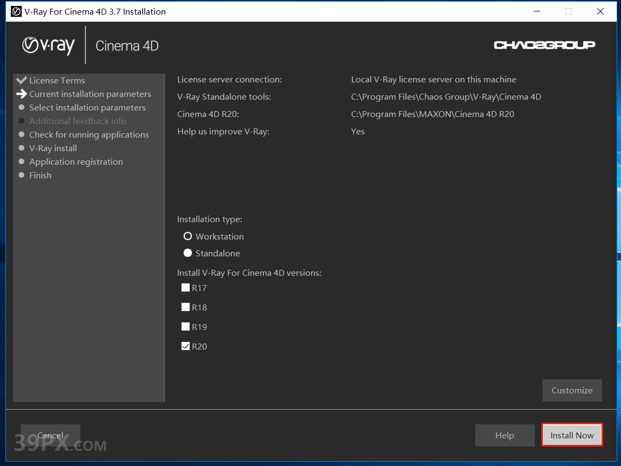Select the Application registration step

[x=76, y=161]
